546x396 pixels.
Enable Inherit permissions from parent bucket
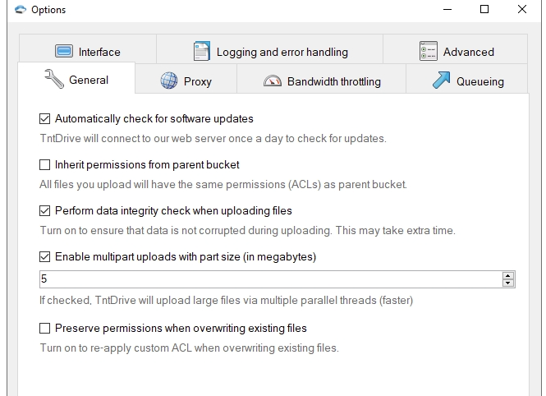tap(45, 165)
